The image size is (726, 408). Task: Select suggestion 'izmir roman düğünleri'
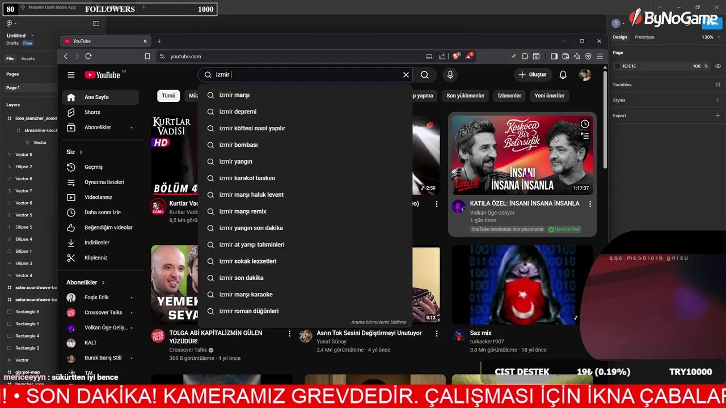click(x=305, y=311)
